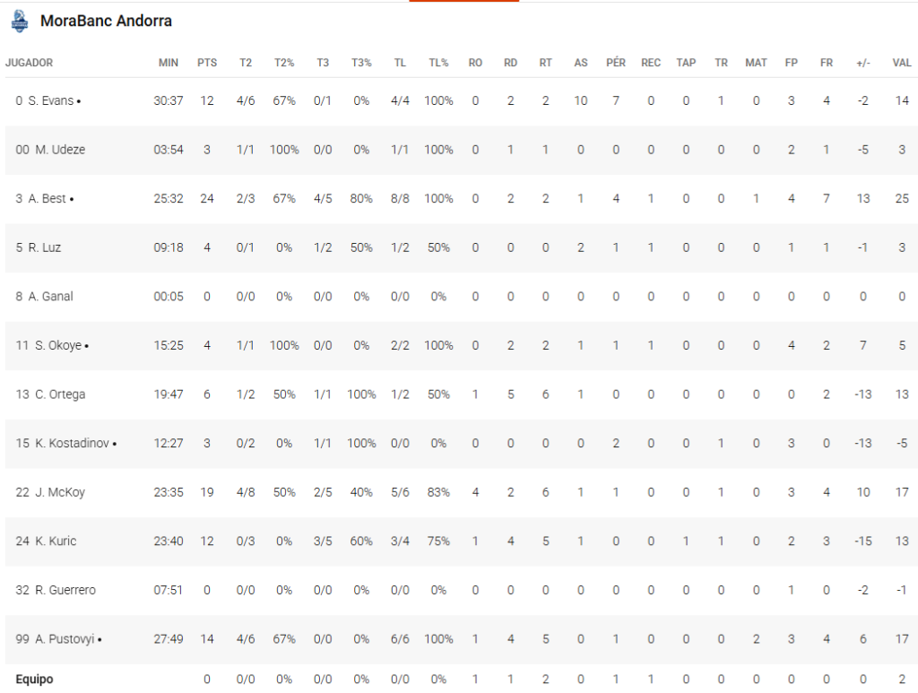Sort by the +/- column header
Image resolution: width=918 pixels, height=693 pixels.
point(862,63)
